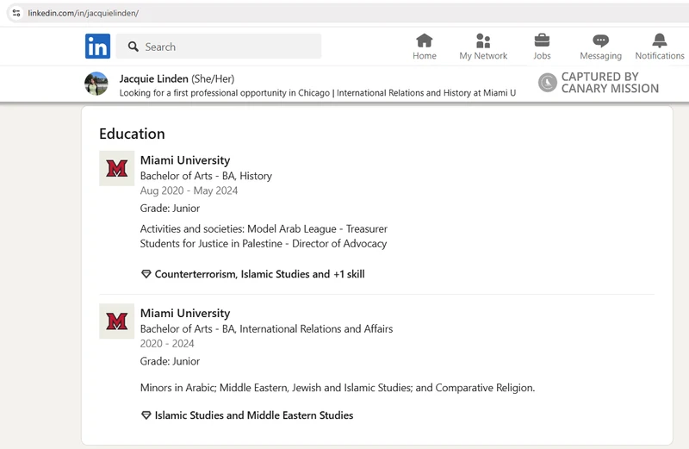The height and width of the screenshot is (449, 689).
Task: Click the skills diamond icon next to Counterterrorism
Action: coord(146,274)
